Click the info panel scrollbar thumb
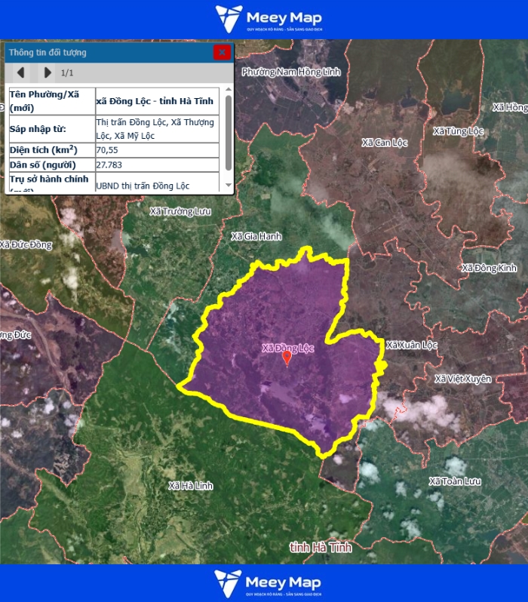This screenshot has height=602, width=528. click(x=229, y=128)
